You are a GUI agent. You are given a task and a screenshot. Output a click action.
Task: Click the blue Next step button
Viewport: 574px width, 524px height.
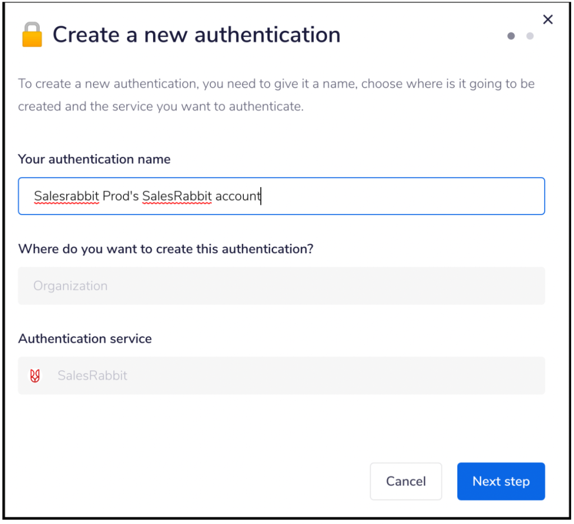point(501,481)
